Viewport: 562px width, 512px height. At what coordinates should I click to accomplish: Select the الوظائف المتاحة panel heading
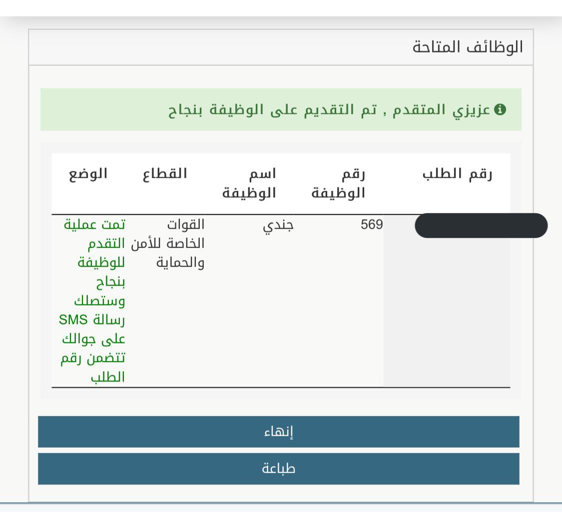468,47
